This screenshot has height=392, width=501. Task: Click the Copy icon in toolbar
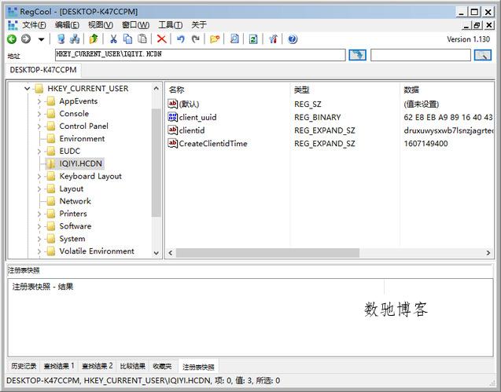pyautogui.click(x=127, y=39)
